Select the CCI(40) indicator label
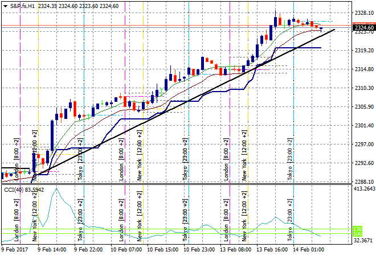This screenshot has height=256, width=376. click(16, 189)
